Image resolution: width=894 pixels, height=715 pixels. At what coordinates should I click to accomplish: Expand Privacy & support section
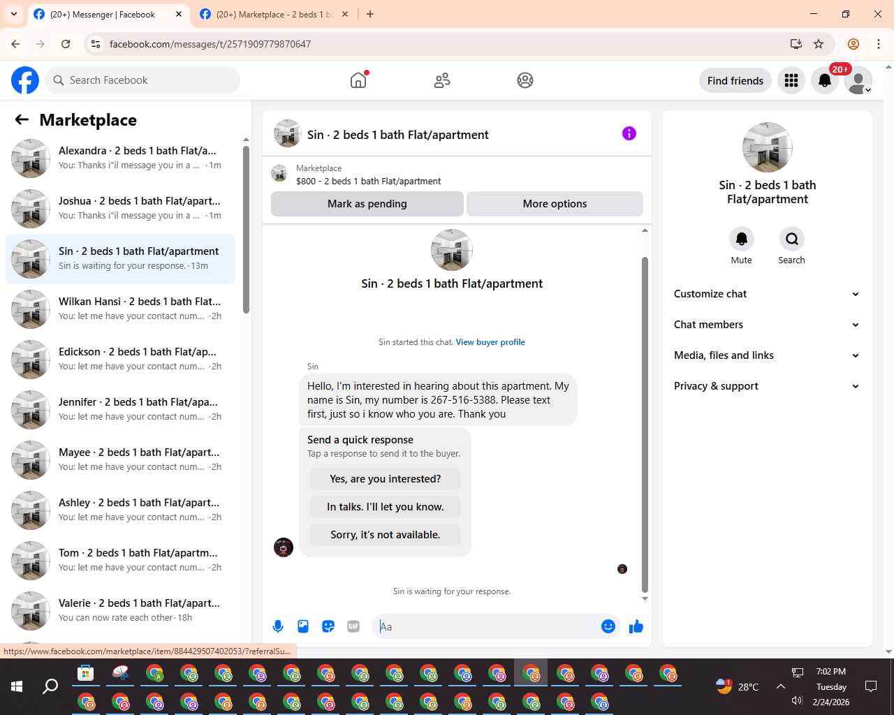coord(767,386)
